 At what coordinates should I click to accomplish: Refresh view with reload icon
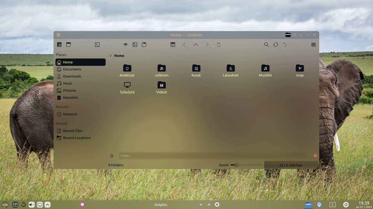pos(276,45)
